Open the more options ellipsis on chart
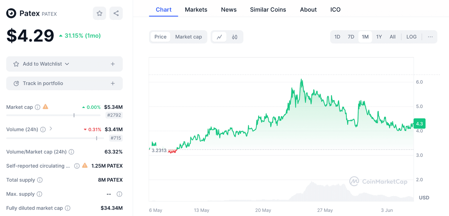 coord(430,37)
